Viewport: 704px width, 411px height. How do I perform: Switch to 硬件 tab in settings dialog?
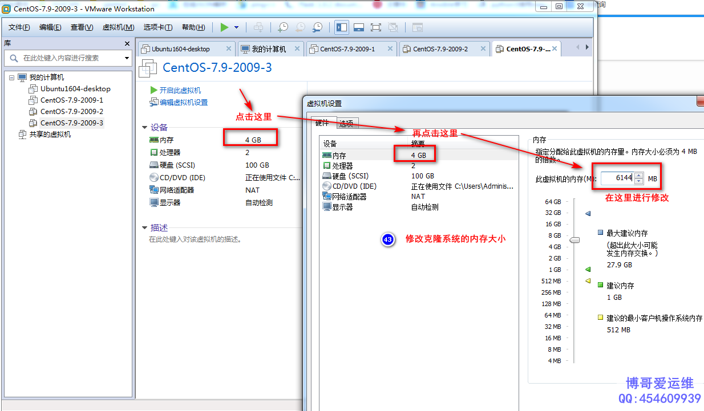point(322,123)
